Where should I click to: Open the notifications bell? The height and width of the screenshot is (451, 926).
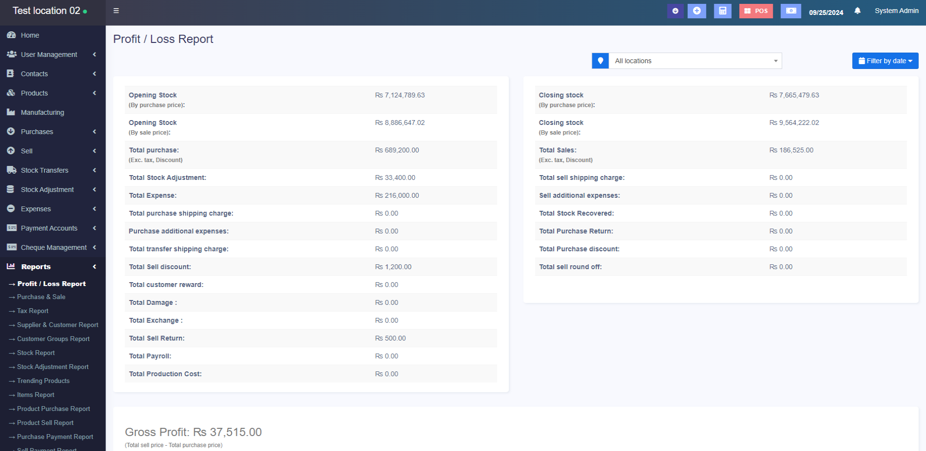tap(858, 11)
